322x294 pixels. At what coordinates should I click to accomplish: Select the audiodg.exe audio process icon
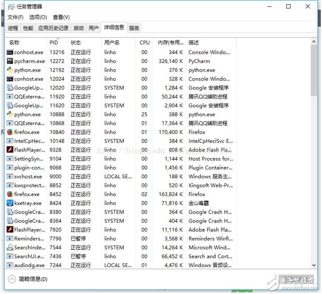[10, 265]
